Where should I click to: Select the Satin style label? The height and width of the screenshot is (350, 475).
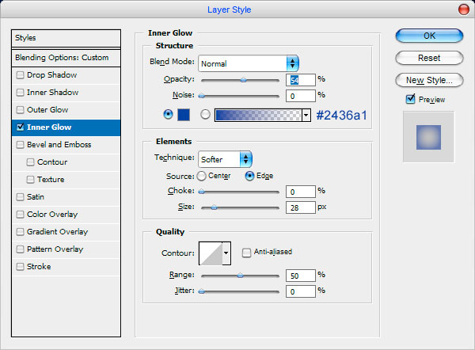[36, 197]
